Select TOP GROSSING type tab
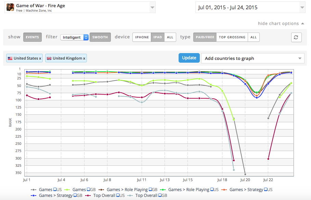 point(232,37)
